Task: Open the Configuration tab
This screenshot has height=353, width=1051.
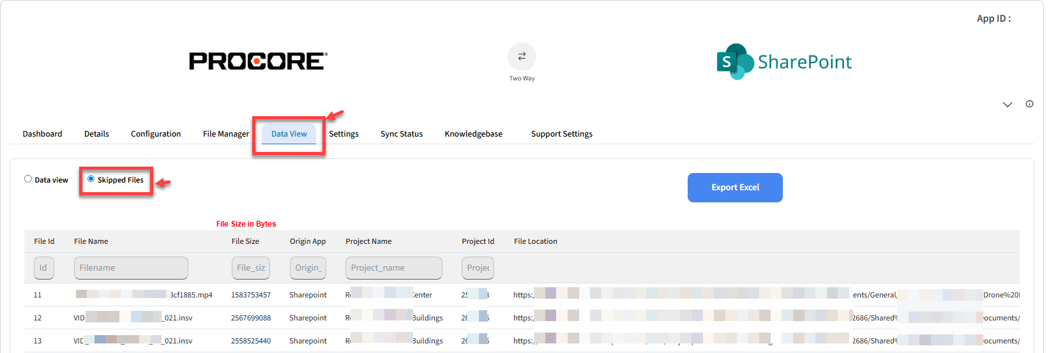Action: point(156,134)
